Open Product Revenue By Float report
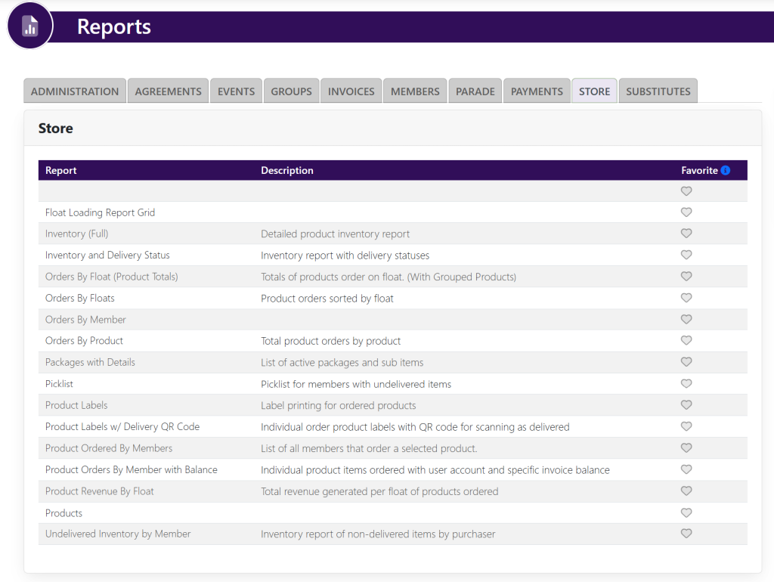This screenshot has height=582, width=774. [99, 491]
